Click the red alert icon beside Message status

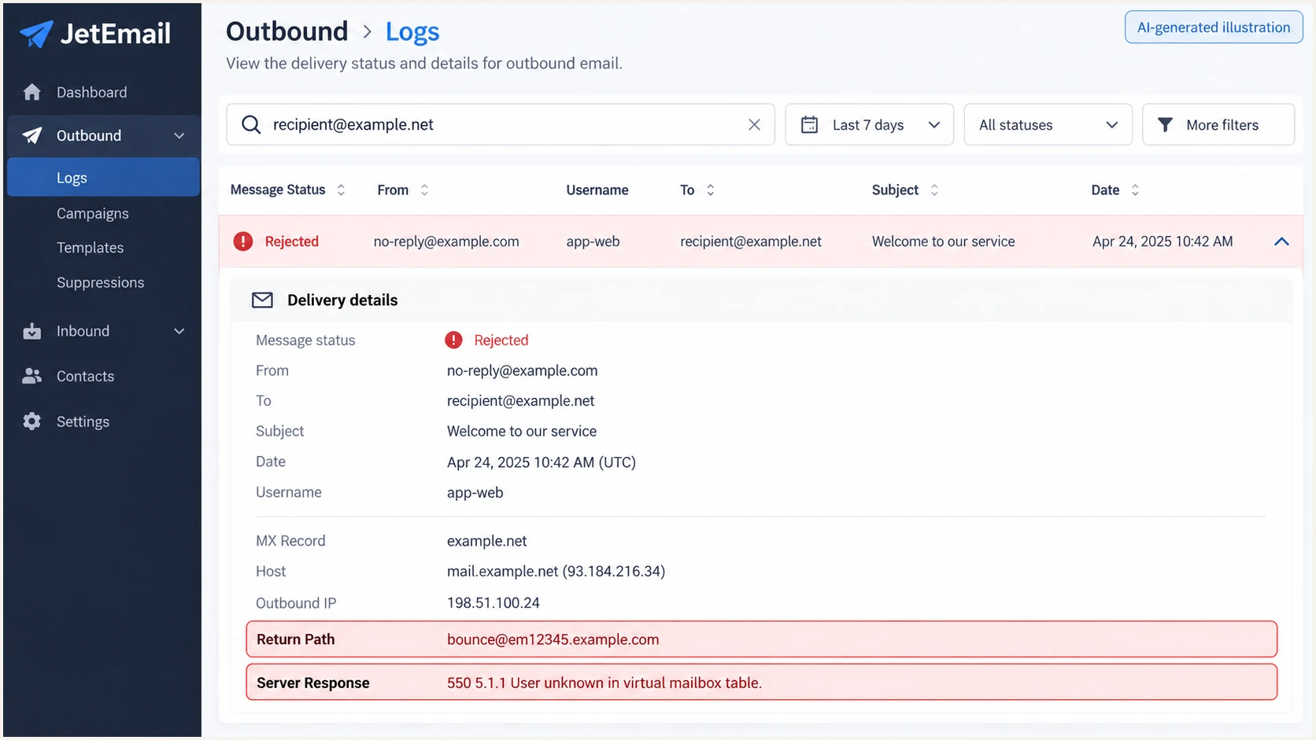(x=453, y=340)
